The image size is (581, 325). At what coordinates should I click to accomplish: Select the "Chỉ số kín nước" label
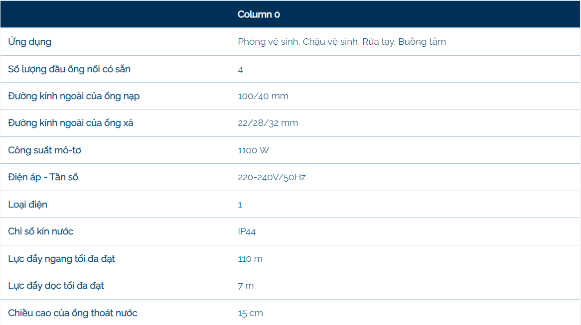tap(41, 231)
